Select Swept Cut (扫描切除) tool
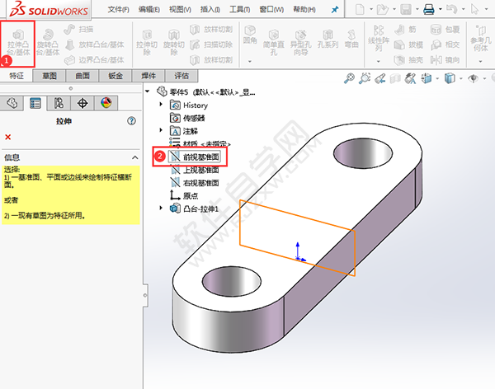This screenshot has height=389, width=495. [211, 45]
